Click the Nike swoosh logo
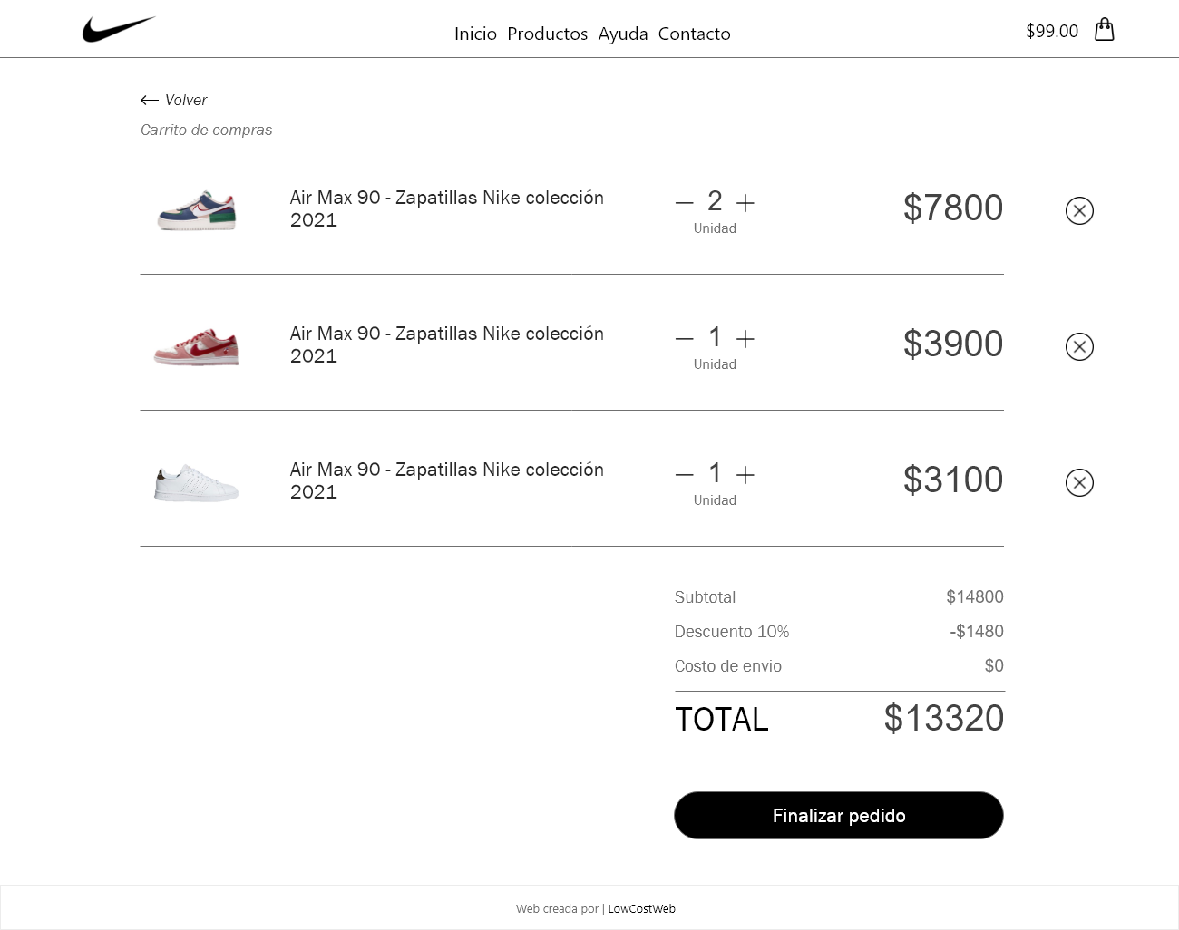Viewport: 1179px width, 930px height. 119,30
